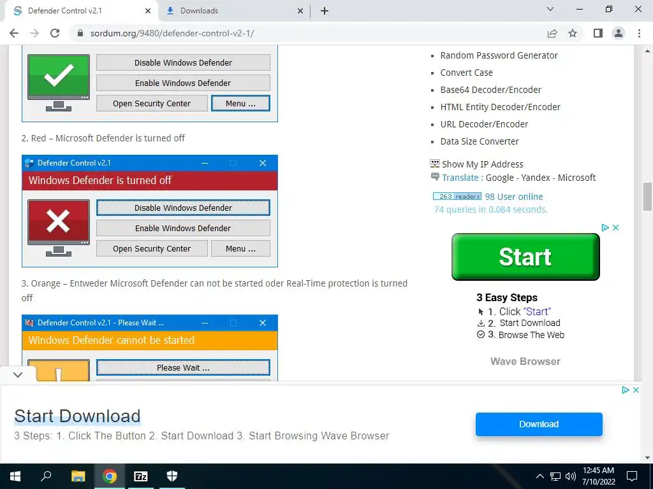The width and height of the screenshot is (653, 489).
Task: Open File Explorer from taskbar
Action: [78, 476]
